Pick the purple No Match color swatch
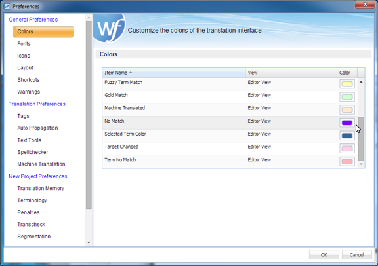This screenshot has width=378, height=266. (347, 123)
